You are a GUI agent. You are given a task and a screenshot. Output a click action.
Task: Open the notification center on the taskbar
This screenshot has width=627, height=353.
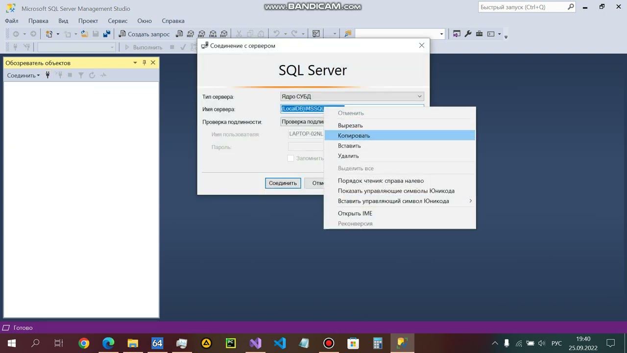click(610, 343)
